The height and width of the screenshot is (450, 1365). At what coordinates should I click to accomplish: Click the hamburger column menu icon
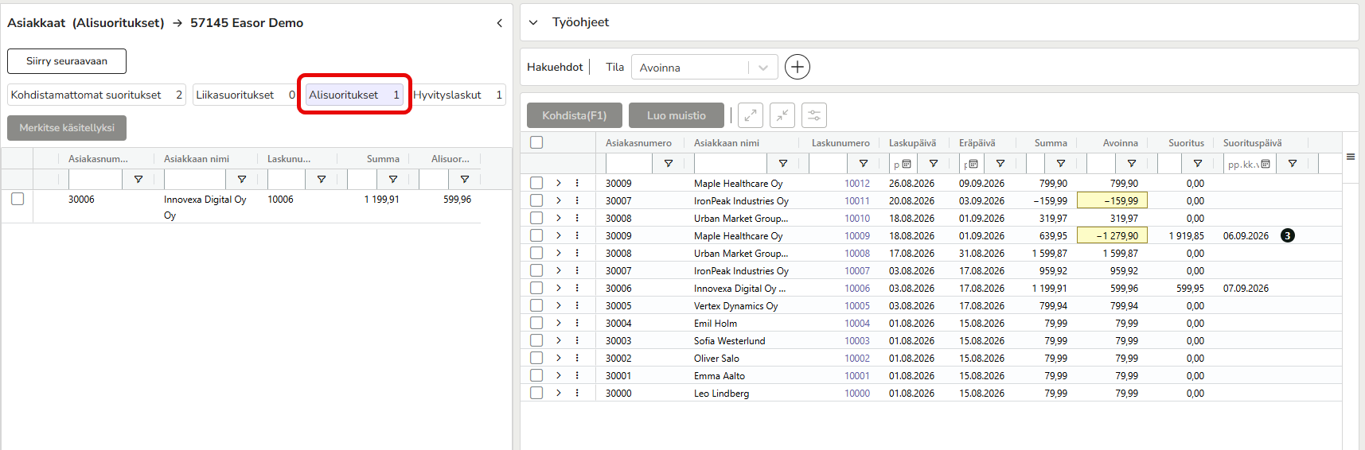[x=1351, y=157]
